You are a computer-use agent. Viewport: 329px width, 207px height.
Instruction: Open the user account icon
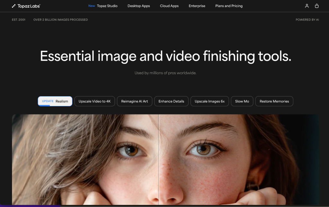pyautogui.click(x=307, y=6)
